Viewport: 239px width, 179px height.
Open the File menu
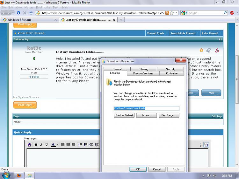(x=4, y=7)
